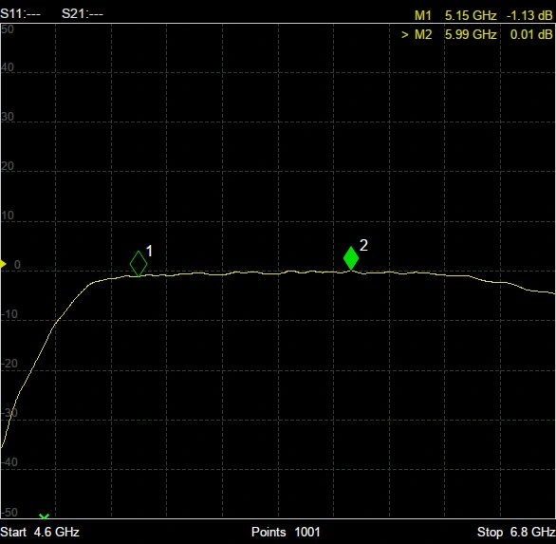This screenshot has height=544, width=556.
Task: Click the green X marker at bottom axis
Action: pyautogui.click(x=44, y=516)
